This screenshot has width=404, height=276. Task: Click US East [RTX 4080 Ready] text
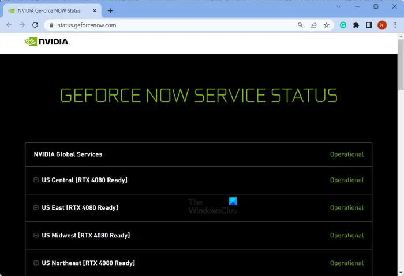click(80, 207)
